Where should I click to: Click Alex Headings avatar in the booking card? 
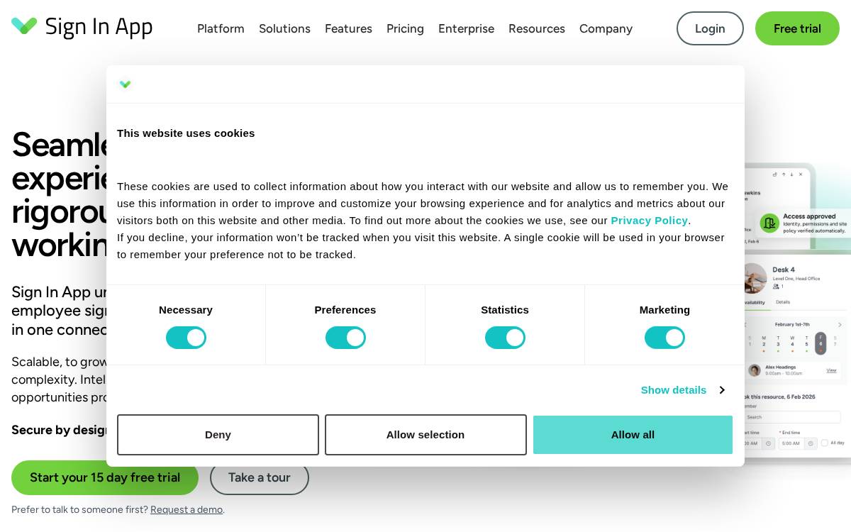point(755,370)
